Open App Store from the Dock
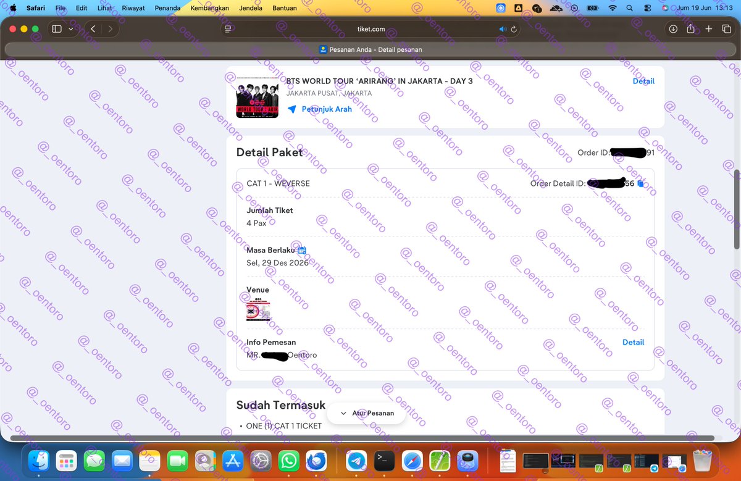 (233, 461)
